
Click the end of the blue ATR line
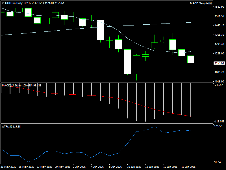pos(190,131)
